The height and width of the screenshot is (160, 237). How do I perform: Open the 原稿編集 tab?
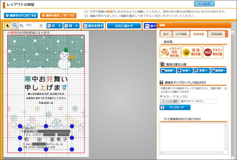tap(216, 34)
